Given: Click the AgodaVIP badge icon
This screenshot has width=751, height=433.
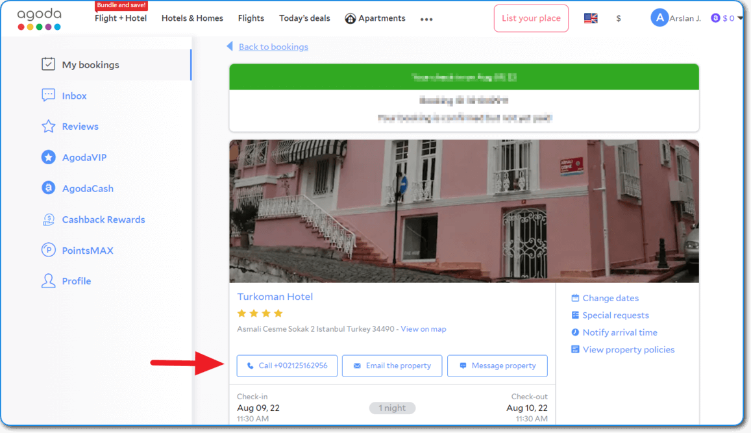Looking at the screenshot, I should click(x=48, y=157).
